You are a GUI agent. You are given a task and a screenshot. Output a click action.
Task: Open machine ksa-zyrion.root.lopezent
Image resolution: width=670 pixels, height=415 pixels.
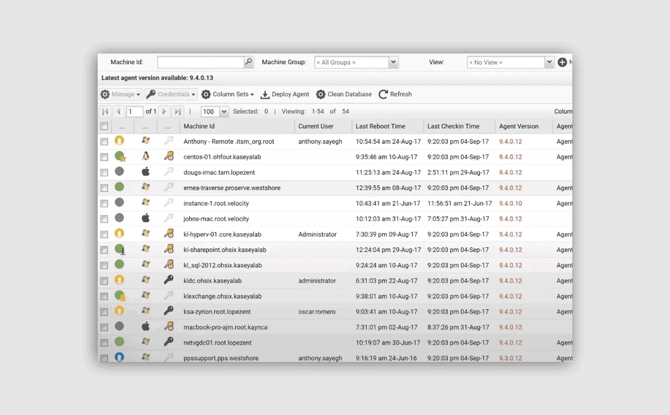[218, 312]
